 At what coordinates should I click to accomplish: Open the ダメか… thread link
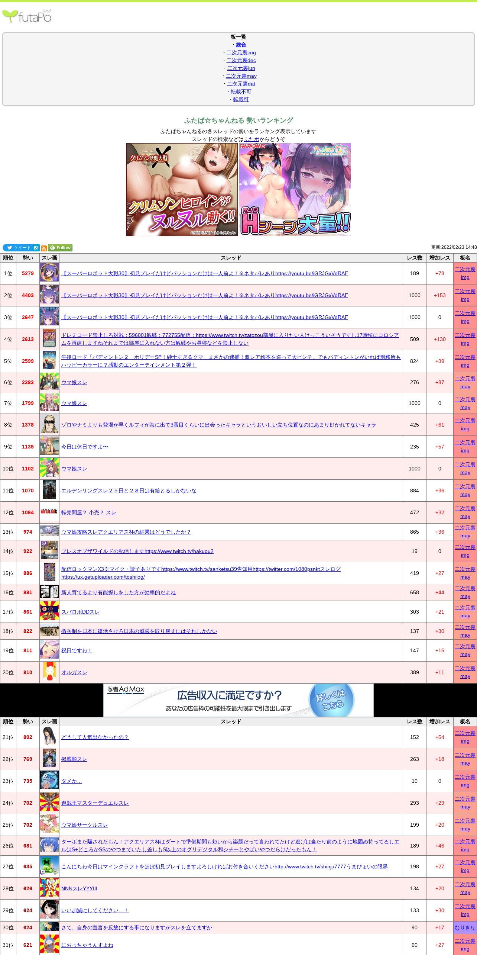point(72,781)
